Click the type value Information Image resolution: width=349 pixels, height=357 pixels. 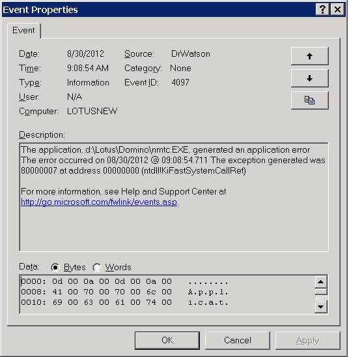point(88,82)
